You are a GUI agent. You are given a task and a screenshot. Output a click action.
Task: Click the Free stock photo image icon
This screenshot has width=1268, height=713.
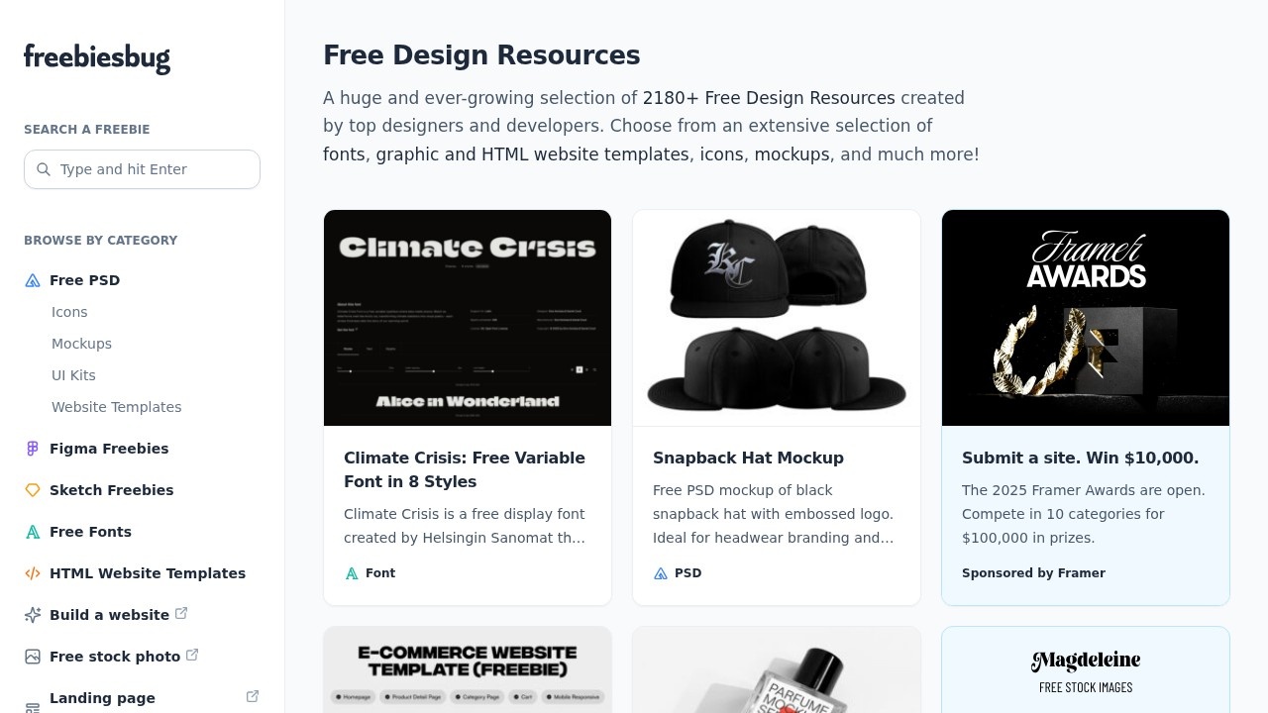[x=33, y=657]
